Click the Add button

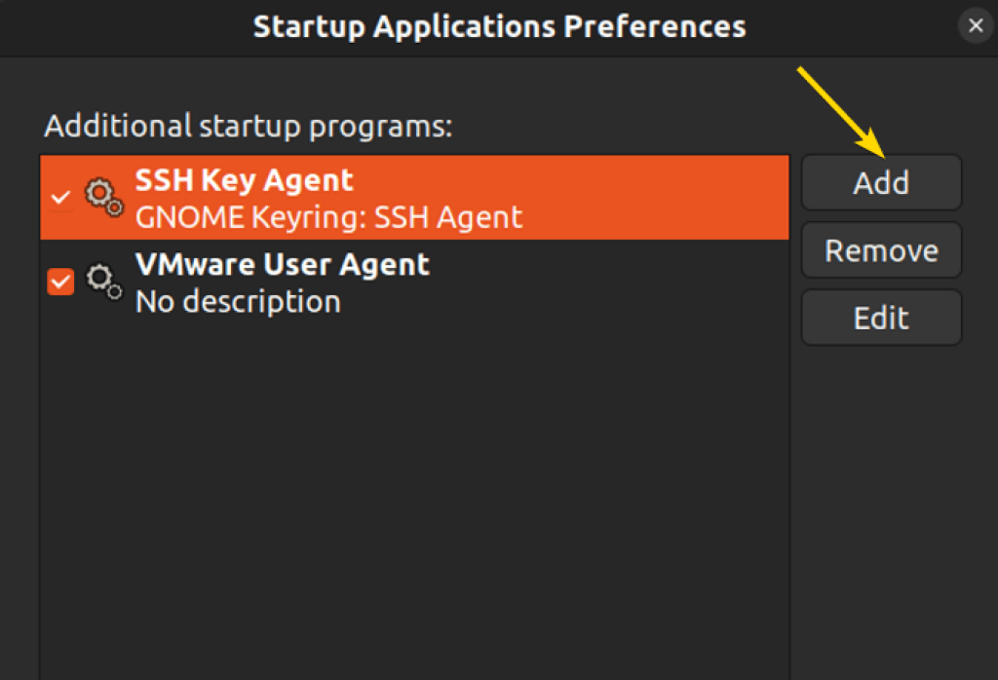pyautogui.click(x=881, y=182)
